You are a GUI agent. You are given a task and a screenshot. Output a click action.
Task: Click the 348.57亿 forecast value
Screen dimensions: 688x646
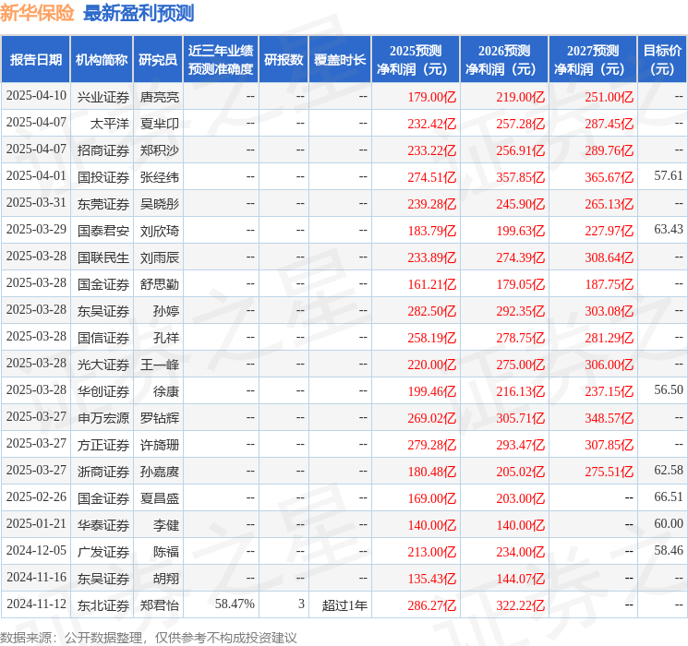click(610, 418)
